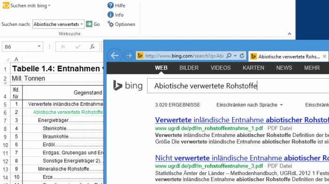329x184 pixels.
Task: Switch to Bing KARTEN tab
Action: point(253,68)
